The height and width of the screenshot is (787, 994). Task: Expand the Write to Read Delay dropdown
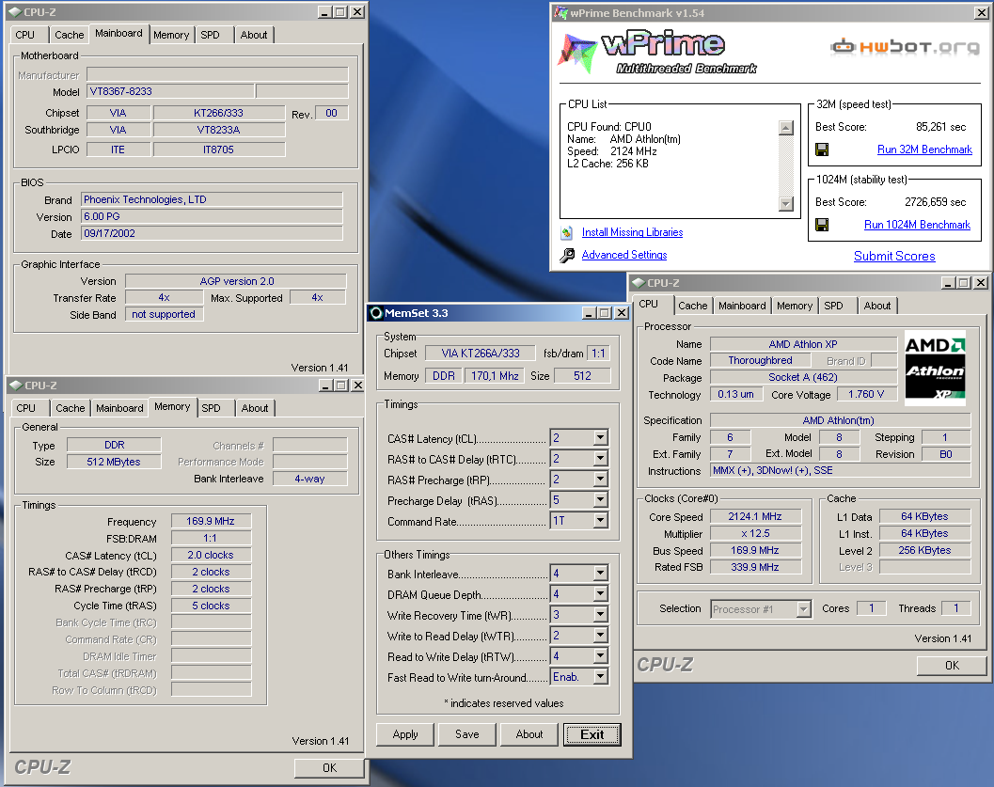click(600, 636)
